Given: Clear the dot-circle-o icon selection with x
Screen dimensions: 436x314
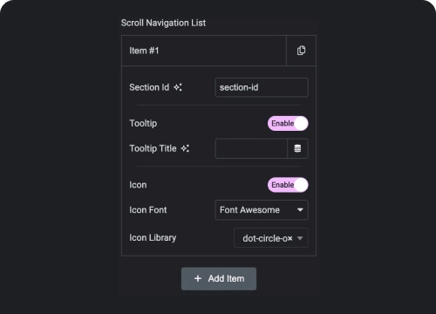Looking at the screenshot, I should tap(290, 238).
